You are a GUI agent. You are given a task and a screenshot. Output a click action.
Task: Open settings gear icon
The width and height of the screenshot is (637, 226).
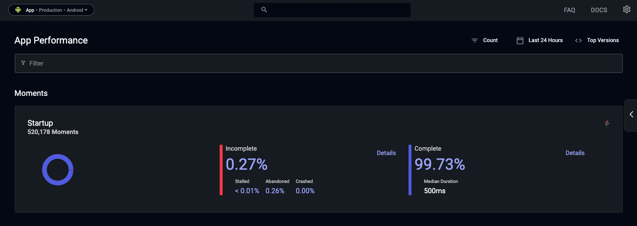[626, 10]
